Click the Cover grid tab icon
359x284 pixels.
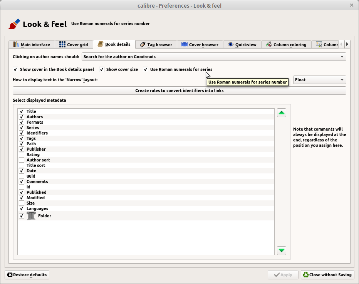click(x=62, y=45)
